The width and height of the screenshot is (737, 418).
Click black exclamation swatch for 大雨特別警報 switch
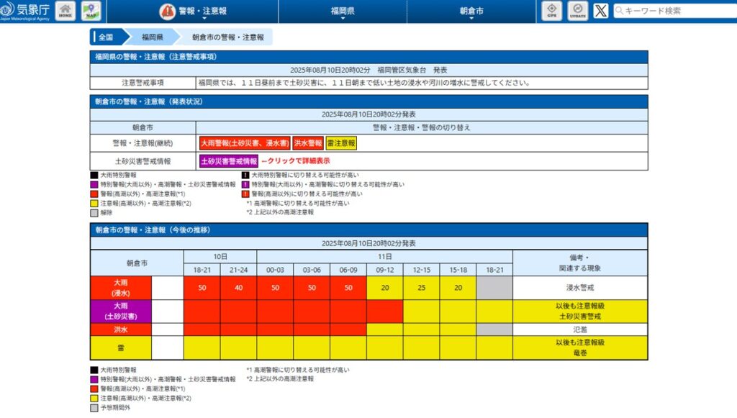click(245, 175)
